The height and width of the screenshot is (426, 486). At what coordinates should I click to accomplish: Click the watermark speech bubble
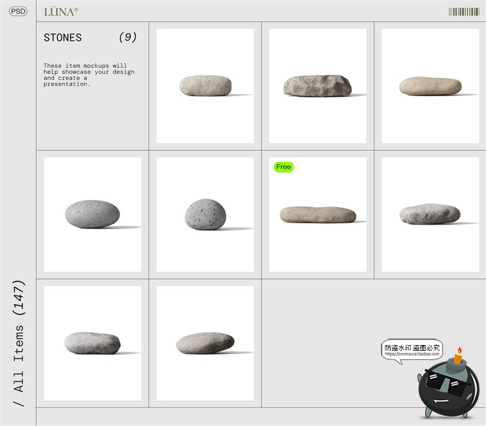tap(412, 350)
